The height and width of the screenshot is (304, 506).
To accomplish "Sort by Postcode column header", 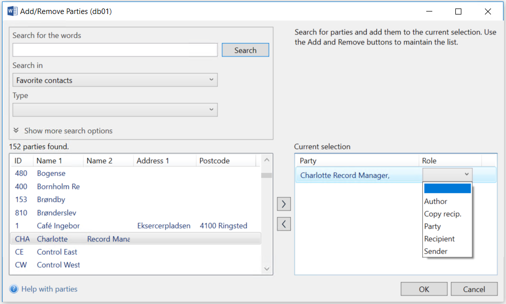I will point(215,160).
